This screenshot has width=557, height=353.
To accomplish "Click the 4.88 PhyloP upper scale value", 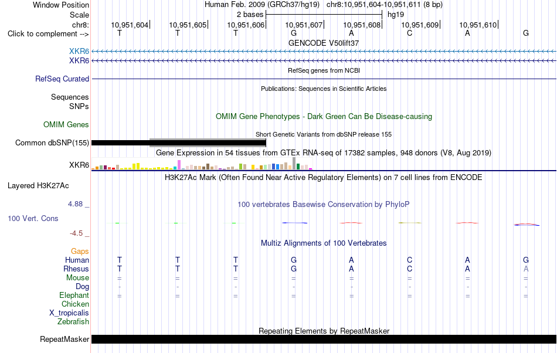I will [75, 204].
